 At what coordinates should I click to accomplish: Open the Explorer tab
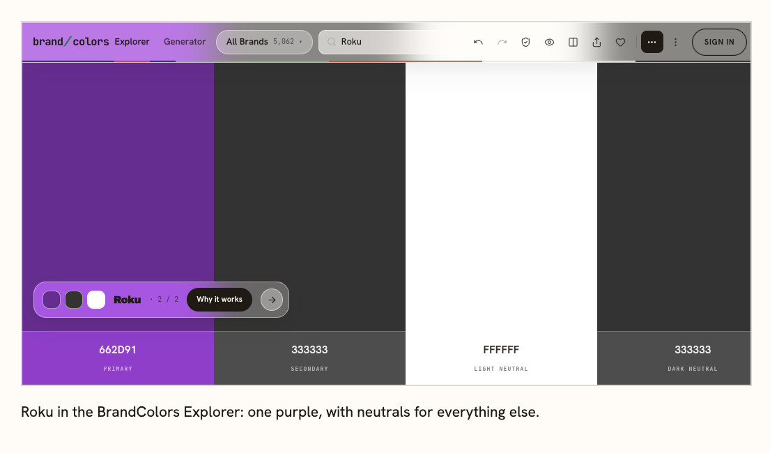[x=132, y=42]
